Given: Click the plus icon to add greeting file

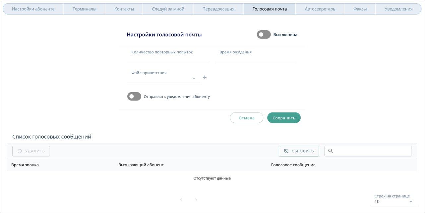Looking at the screenshot, I should [205, 78].
